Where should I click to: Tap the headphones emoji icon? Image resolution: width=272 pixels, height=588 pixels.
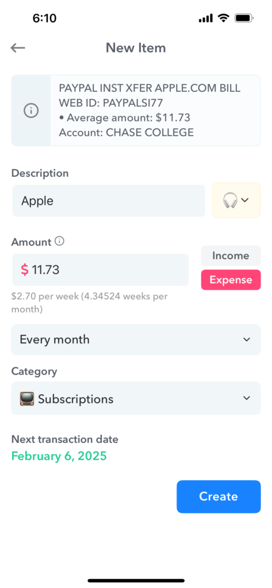click(x=230, y=200)
